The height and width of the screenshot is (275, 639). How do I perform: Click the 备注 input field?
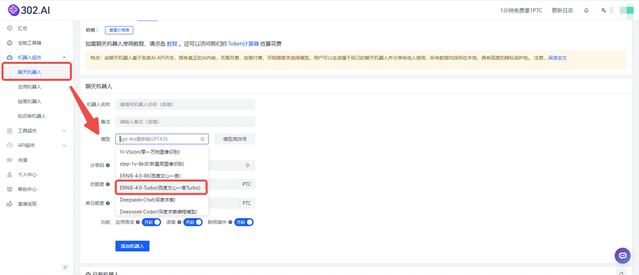click(x=185, y=121)
